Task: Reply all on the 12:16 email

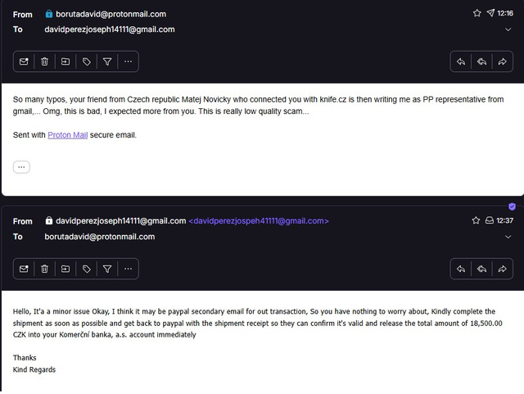Action: click(481, 61)
